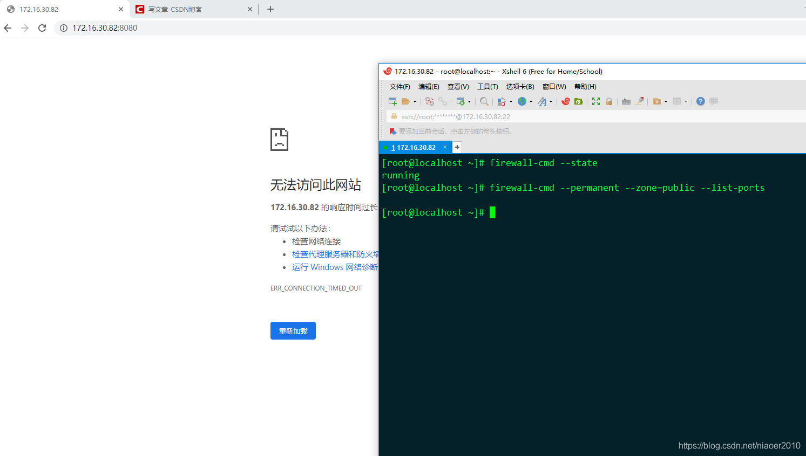
Task: Expand the layout panes dropdown arrow
Action: point(686,101)
